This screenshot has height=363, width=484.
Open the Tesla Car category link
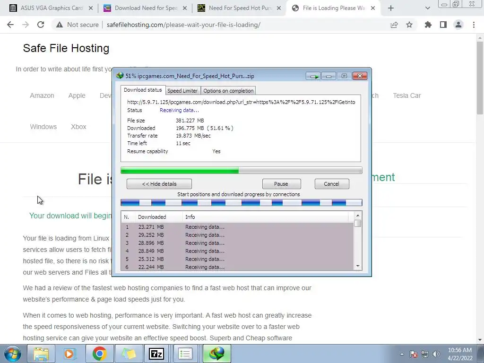[407, 95]
